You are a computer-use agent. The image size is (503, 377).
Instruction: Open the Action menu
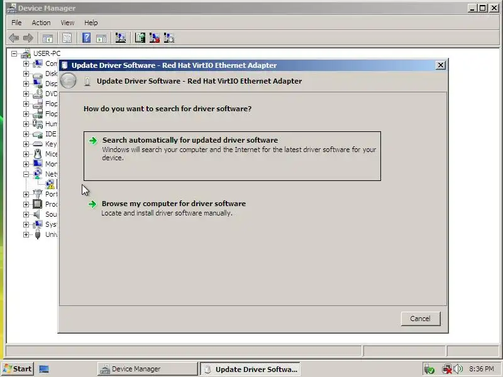coord(41,23)
